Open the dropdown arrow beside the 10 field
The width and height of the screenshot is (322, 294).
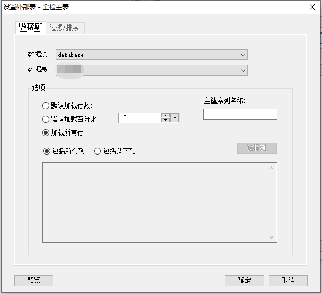click(175, 118)
